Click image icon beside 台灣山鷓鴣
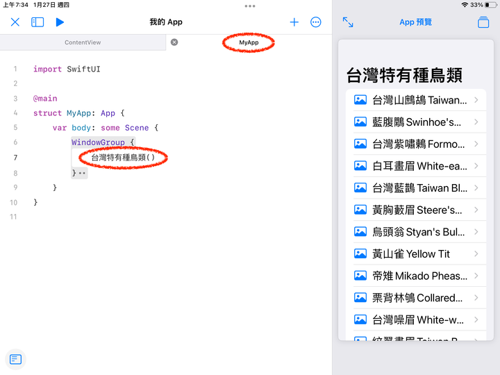Viewport: 500px width, 375px height. [x=360, y=100]
